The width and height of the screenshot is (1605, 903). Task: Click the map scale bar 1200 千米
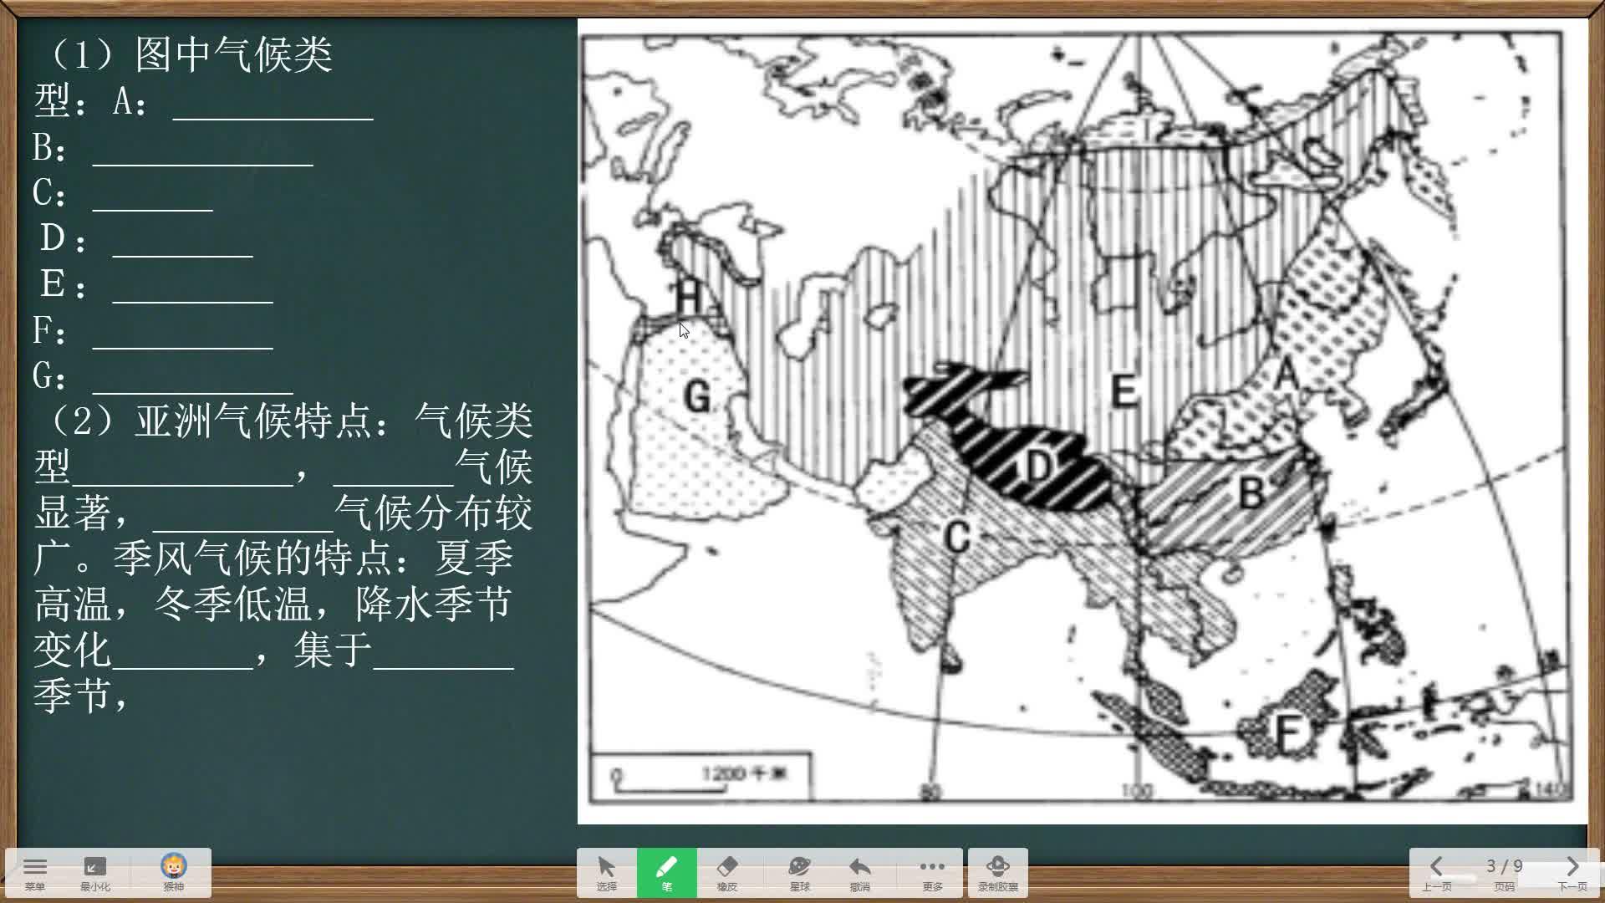pyautogui.click(x=701, y=778)
